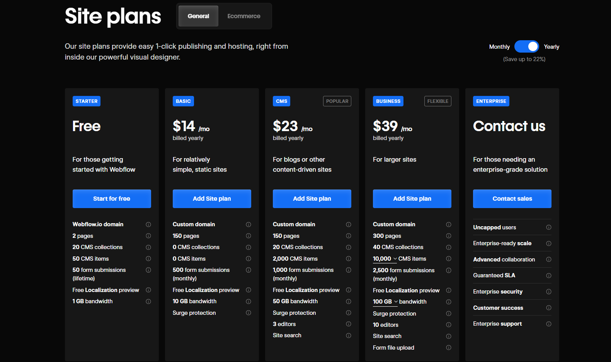Show info for 1,000 form submissions in CMS plan

[349, 270]
